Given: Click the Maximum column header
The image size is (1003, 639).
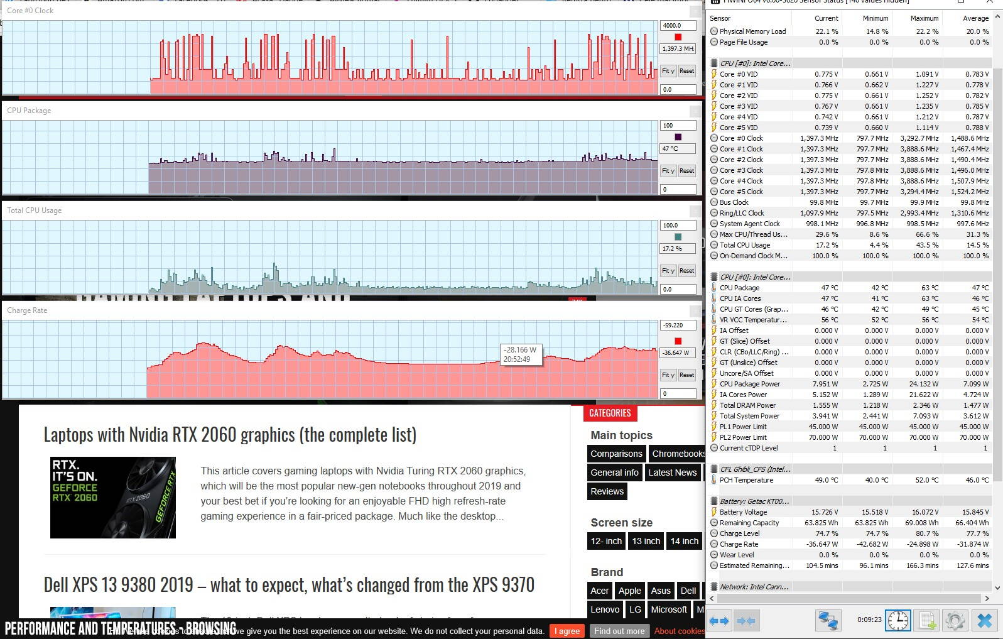Looking at the screenshot, I should click(924, 18).
